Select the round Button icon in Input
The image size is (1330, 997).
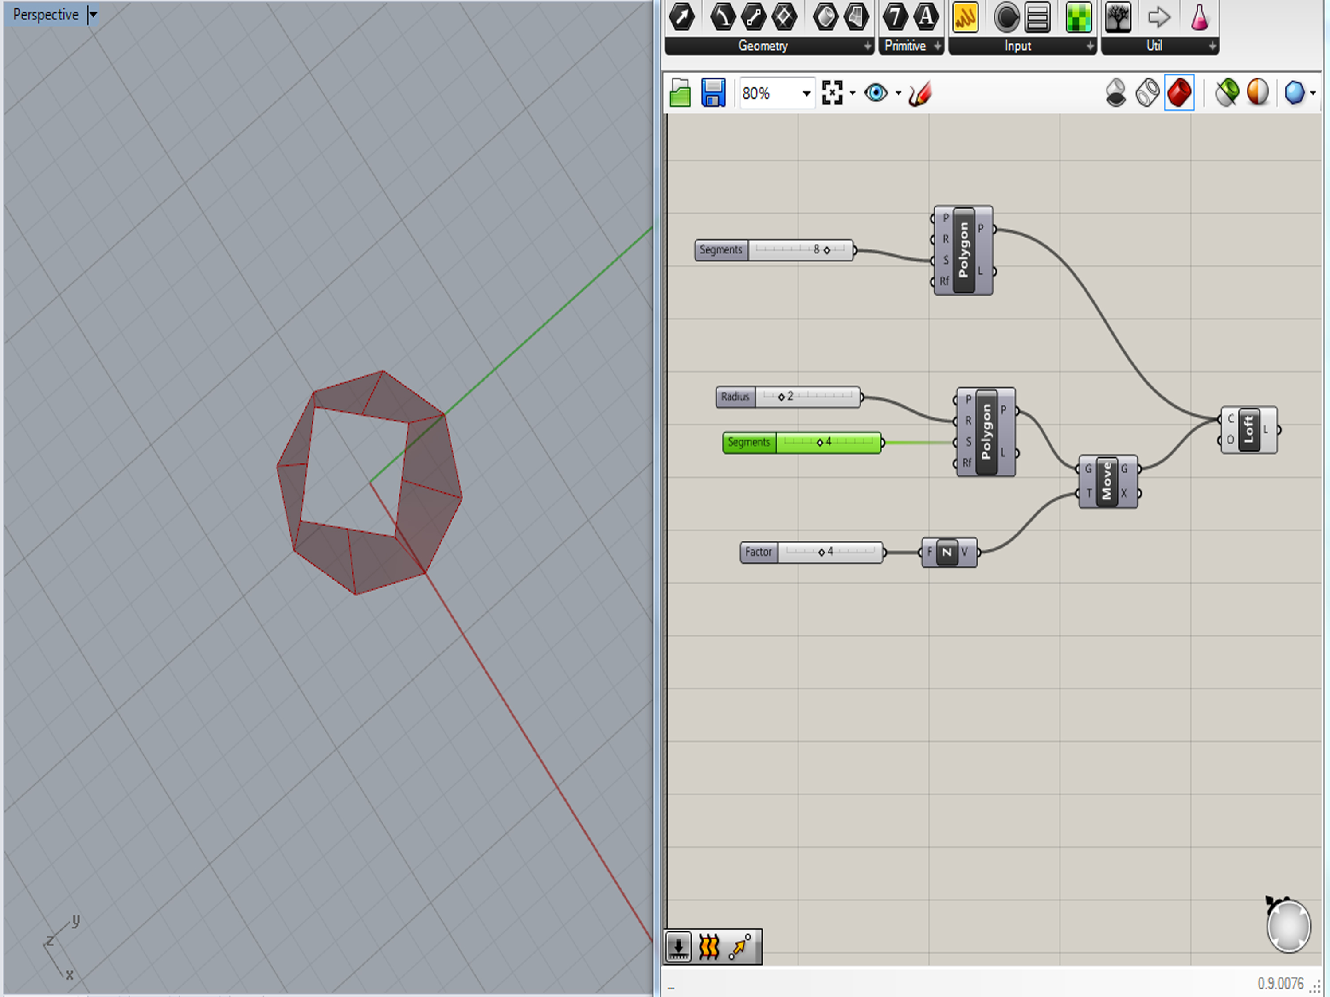tap(1006, 17)
